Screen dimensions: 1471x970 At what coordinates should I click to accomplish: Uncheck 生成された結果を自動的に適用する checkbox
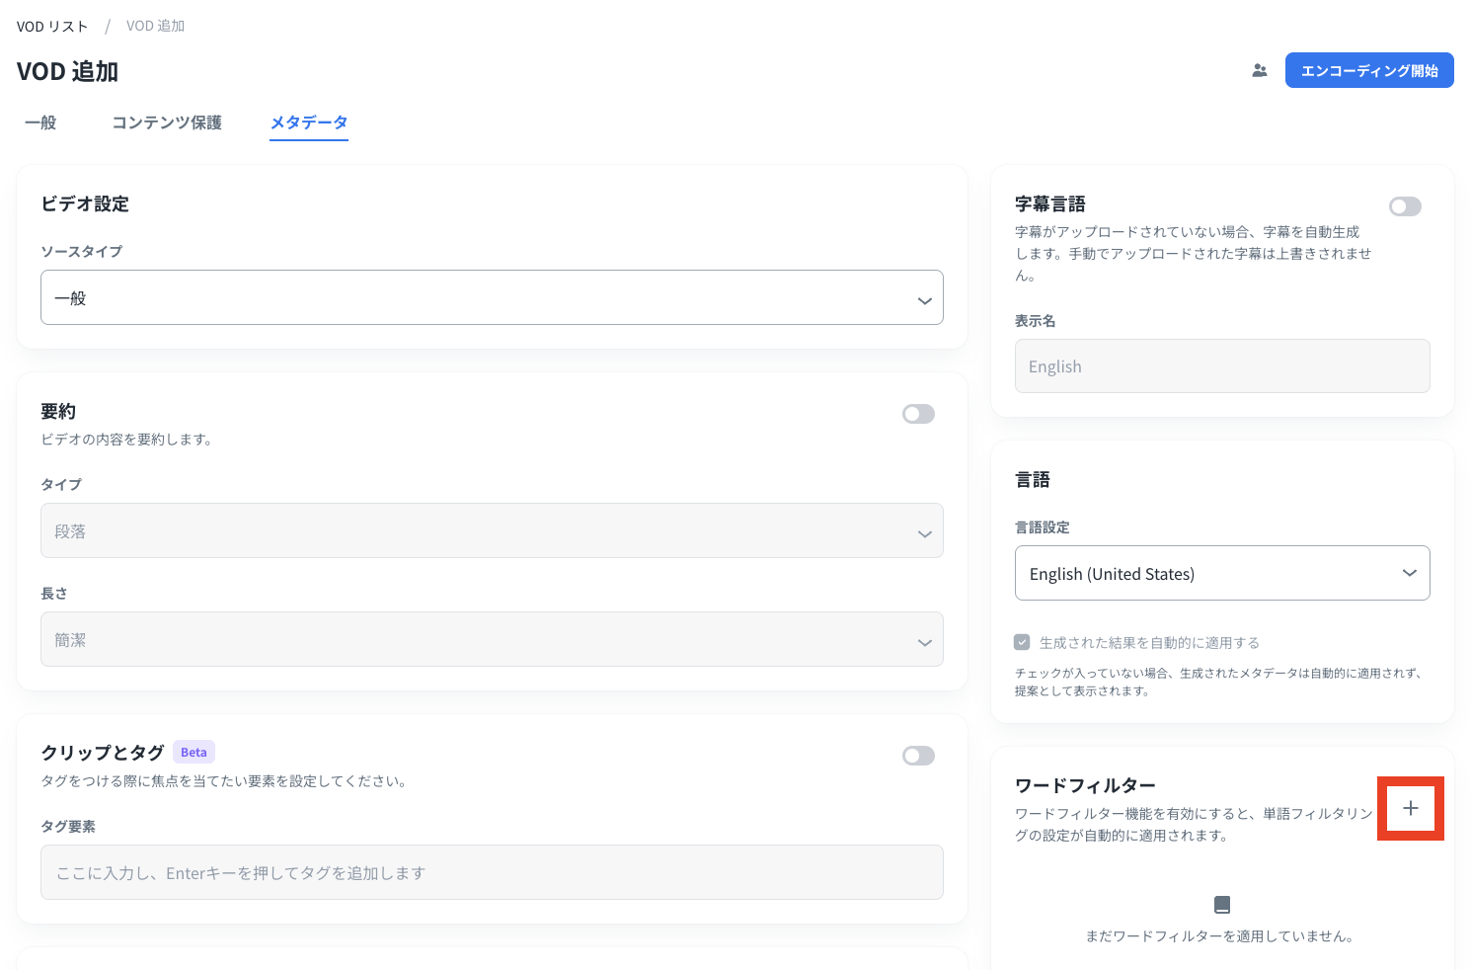pos(1022,642)
